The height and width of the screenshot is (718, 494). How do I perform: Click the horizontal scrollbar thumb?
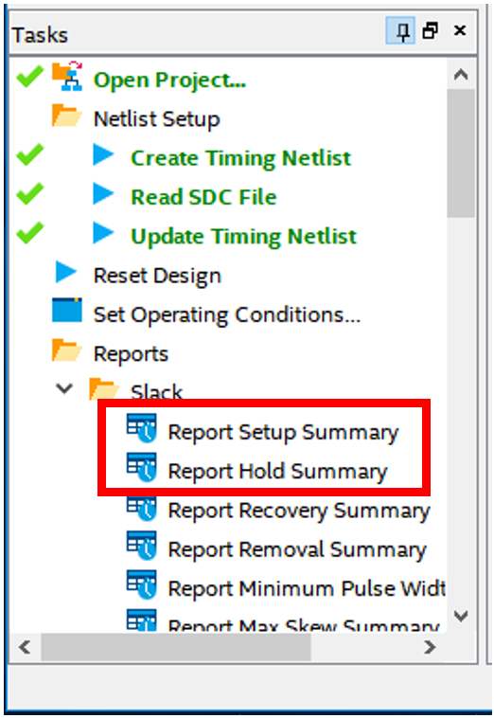pyautogui.click(x=176, y=647)
